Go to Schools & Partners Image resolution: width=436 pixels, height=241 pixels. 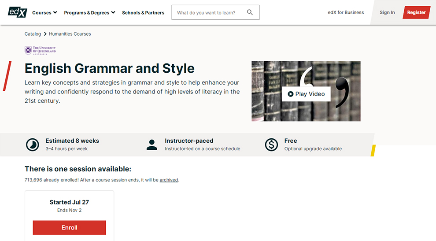pos(143,12)
